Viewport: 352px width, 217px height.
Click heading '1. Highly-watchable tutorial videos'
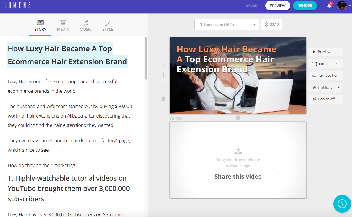click(x=69, y=189)
